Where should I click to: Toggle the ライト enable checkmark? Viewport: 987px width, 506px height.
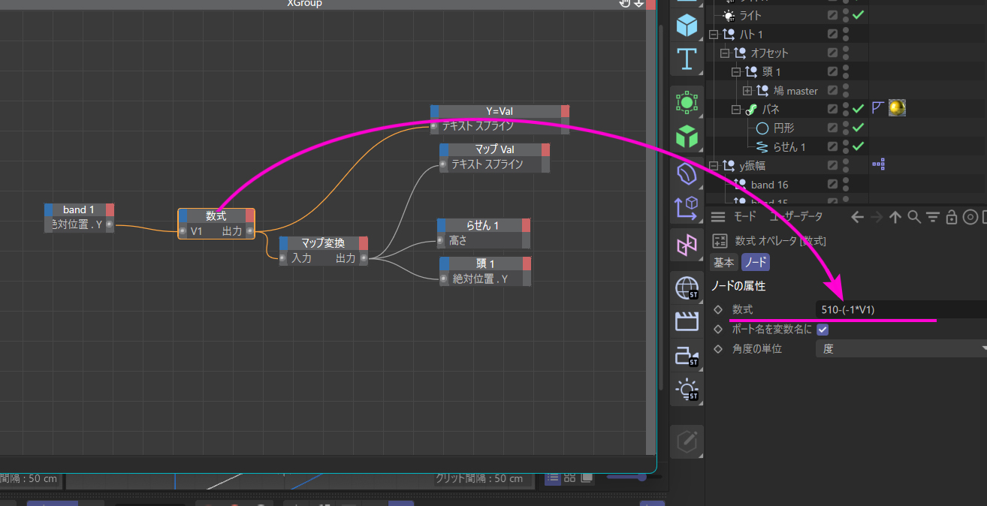coord(858,15)
